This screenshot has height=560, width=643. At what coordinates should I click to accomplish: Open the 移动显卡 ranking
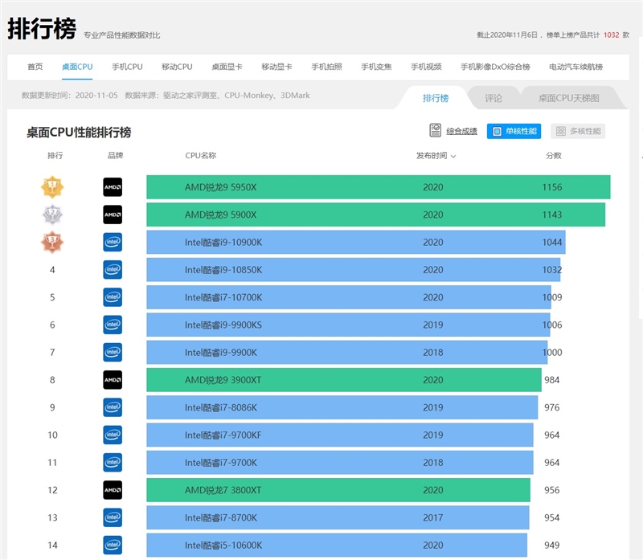click(276, 67)
